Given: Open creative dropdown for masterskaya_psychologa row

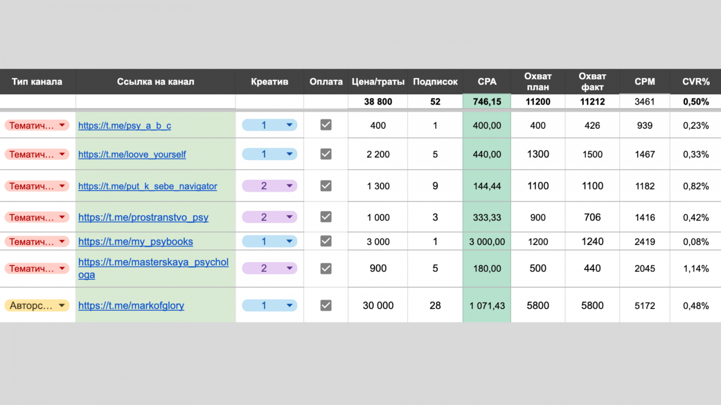Looking at the screenshot, I should tap(289, 268).
